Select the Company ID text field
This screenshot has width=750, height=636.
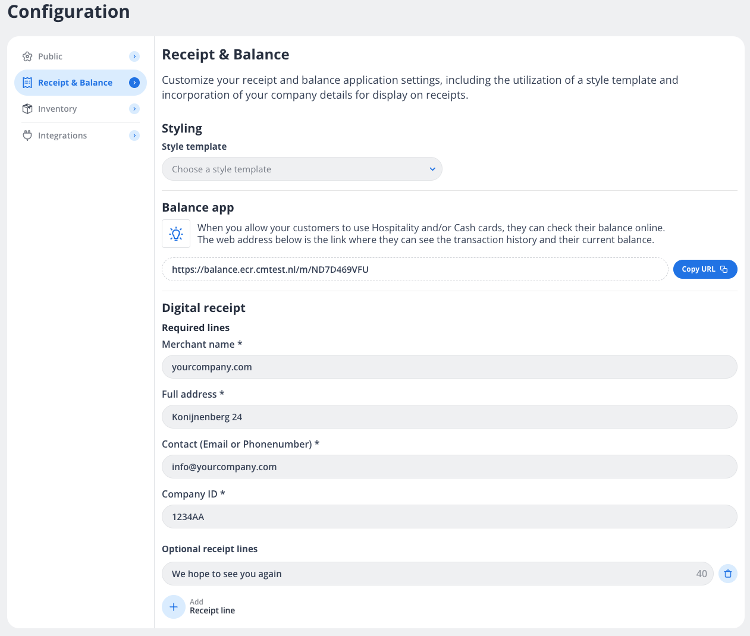tap(449, 517)
